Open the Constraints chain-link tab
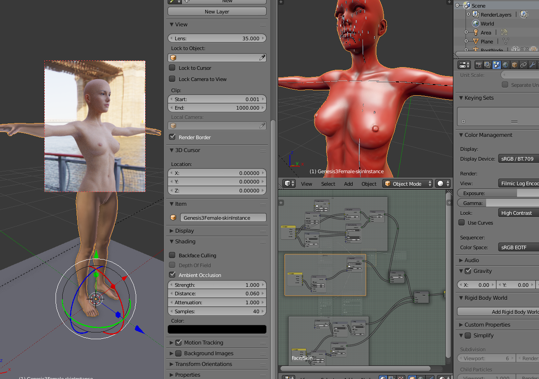Screen dimensions: 539x379 (x=523, y=65)
